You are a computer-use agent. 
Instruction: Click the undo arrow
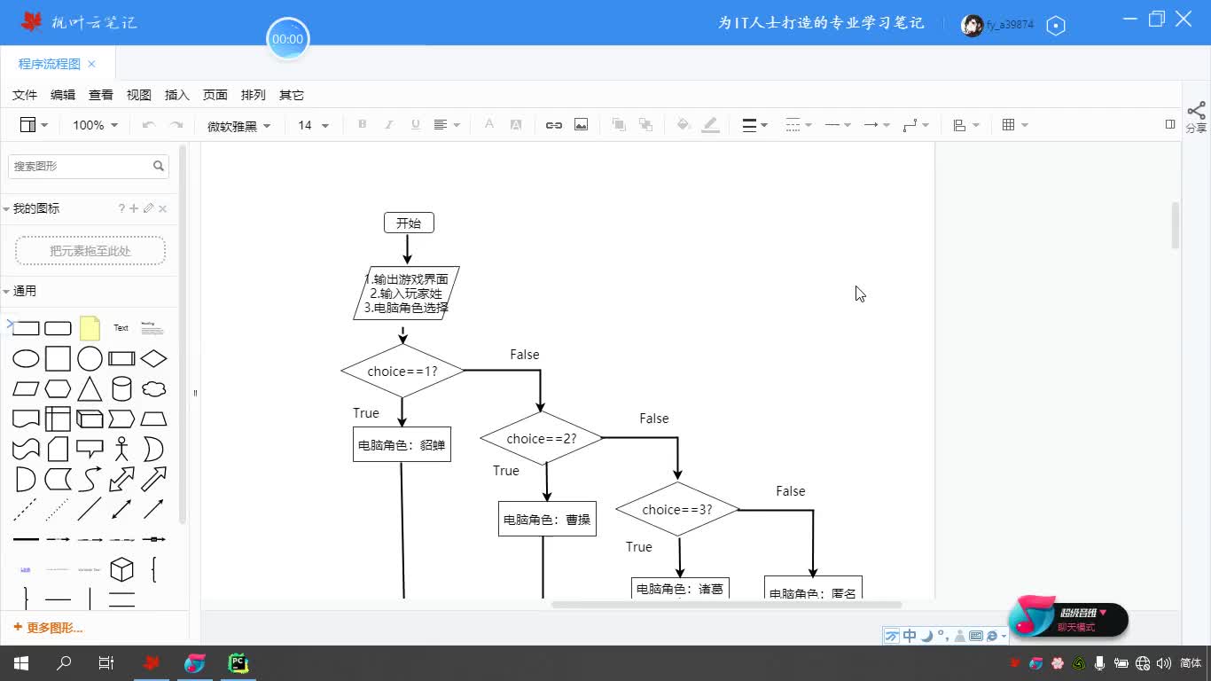pos(149,125)
